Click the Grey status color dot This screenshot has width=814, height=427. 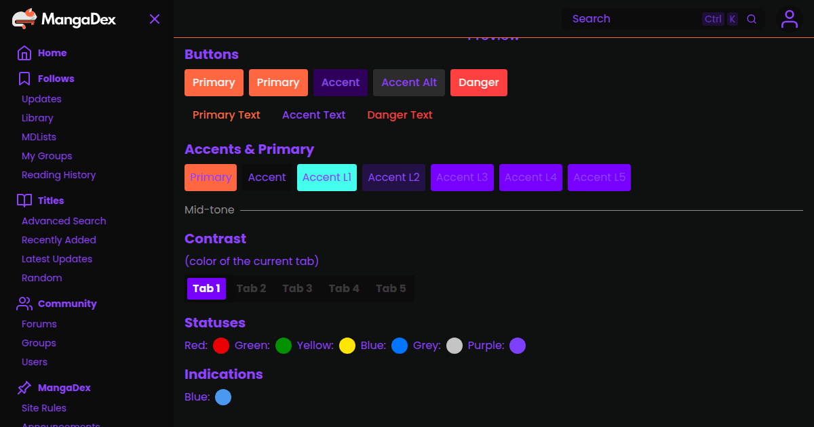pos(454,346)
